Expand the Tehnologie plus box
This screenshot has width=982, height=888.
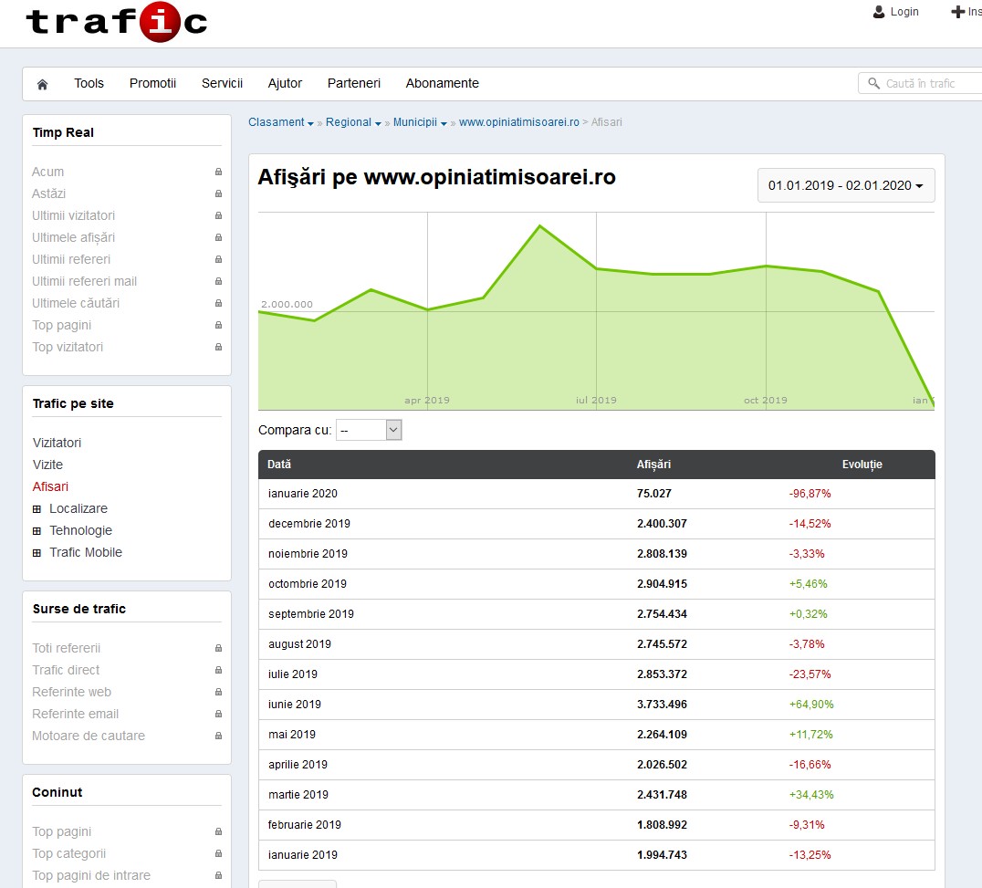37,531
